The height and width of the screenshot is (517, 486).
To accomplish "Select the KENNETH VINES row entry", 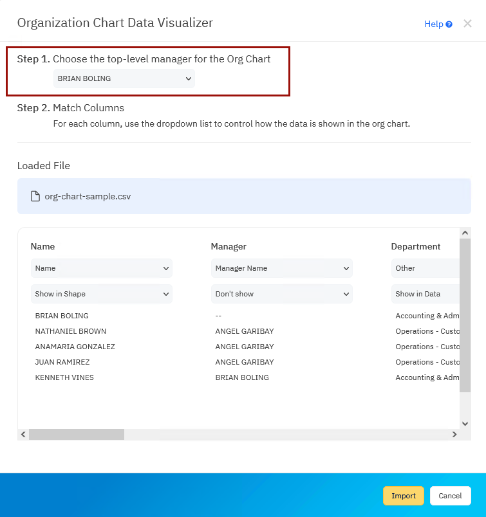I will tap(64, 377).
